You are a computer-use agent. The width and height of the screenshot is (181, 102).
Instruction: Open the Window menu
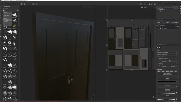tap(11, 2)
